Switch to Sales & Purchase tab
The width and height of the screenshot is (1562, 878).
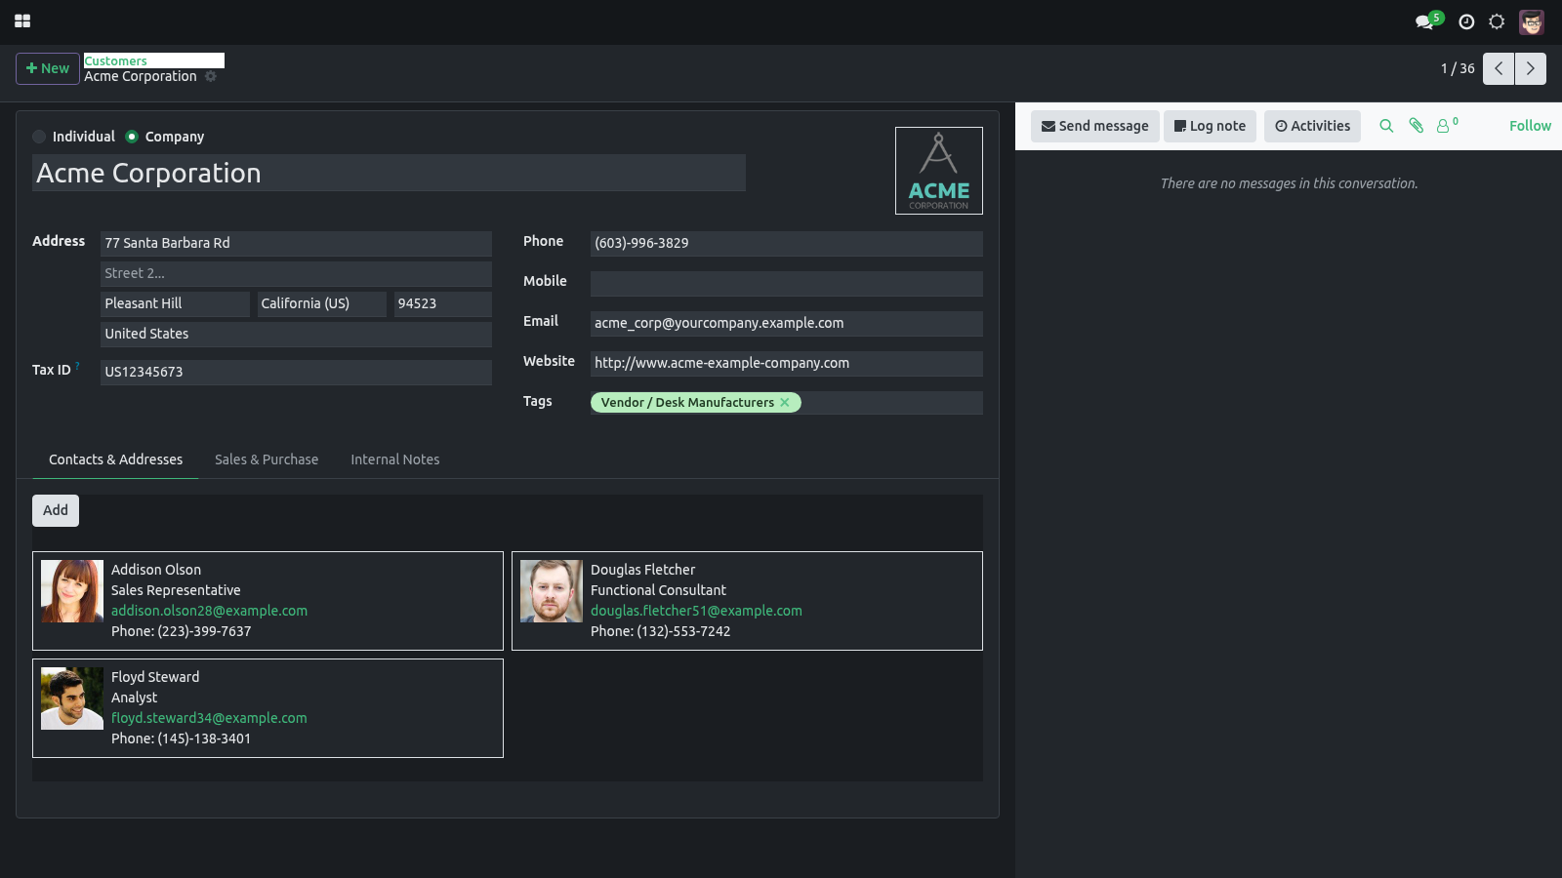point(267,459)
